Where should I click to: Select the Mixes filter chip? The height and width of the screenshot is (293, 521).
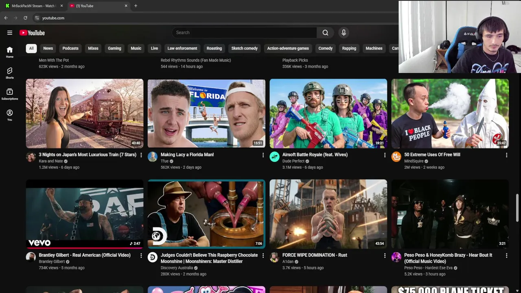93,48
